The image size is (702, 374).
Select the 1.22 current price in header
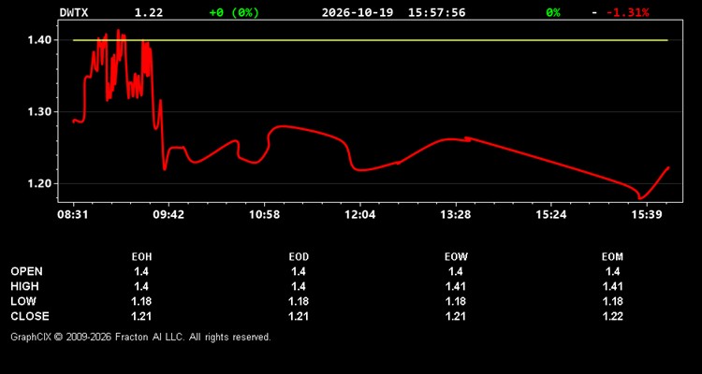click(x=149, y=12)
